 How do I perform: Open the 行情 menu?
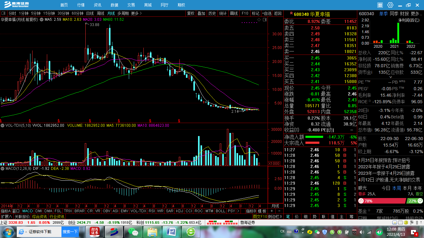(81, 5)
